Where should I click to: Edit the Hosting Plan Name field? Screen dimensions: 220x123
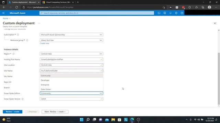71,59
